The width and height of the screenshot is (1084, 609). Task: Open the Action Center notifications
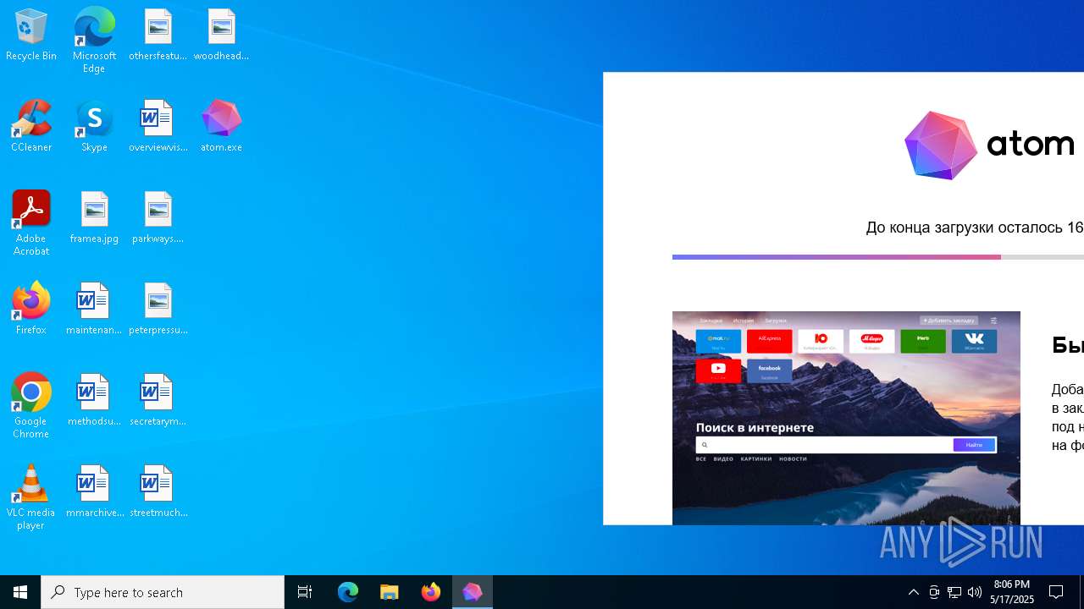coord(1057,592)
